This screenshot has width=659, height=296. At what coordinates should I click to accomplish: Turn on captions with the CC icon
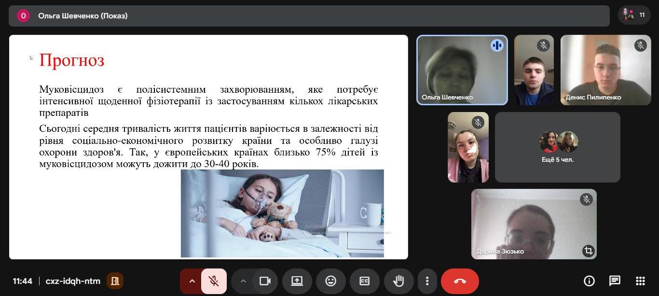(364, 281)
